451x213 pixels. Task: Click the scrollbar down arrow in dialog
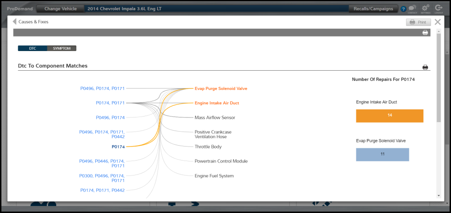[438, 196]
